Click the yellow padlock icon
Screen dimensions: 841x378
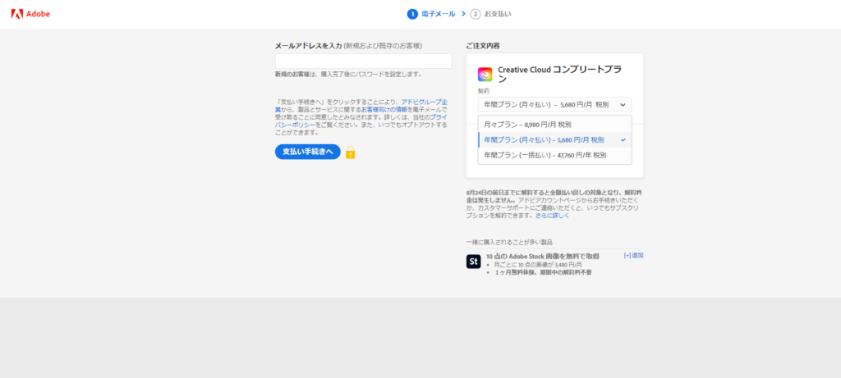[350, 153]
